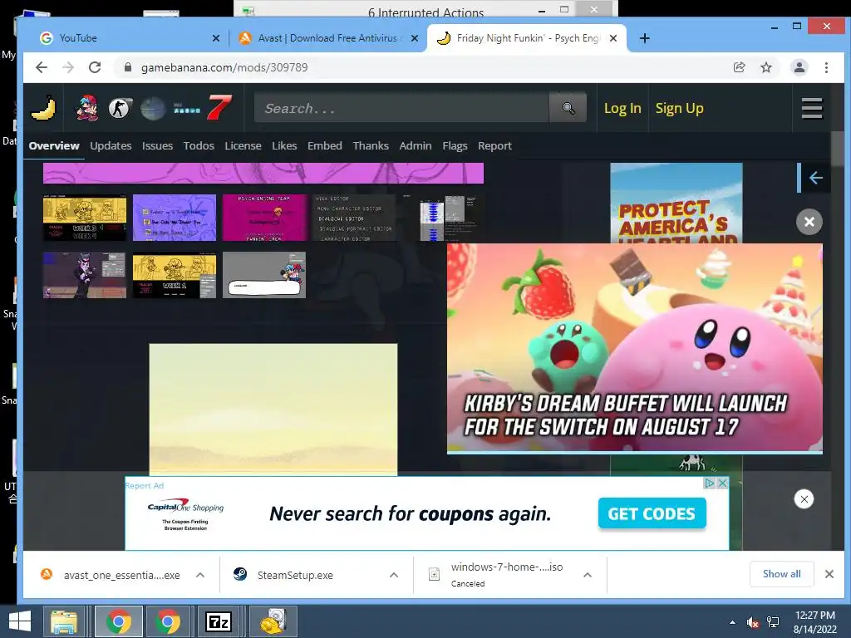851x638 pixels.
Task: Open Chrome's three-dot menu
Action: click(x=826, y=67)
